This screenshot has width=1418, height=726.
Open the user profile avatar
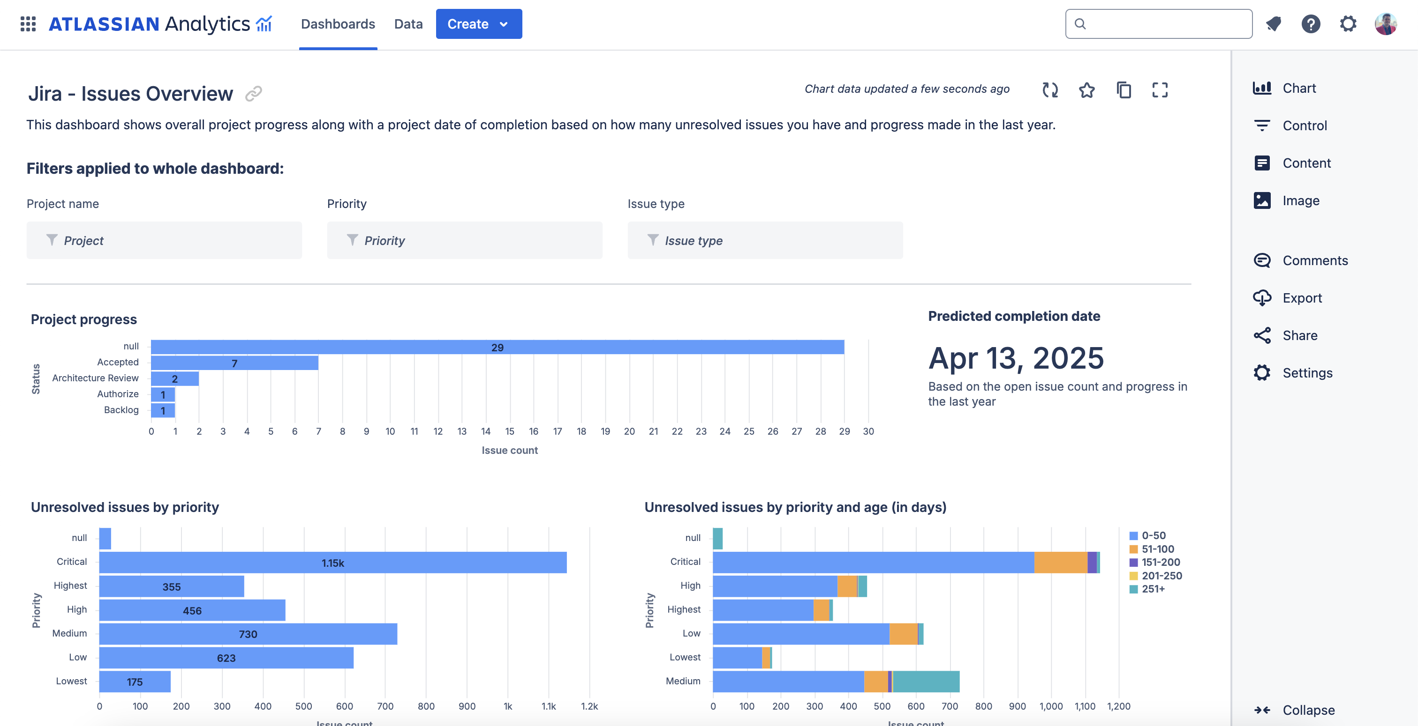(x=1386, y=23)
